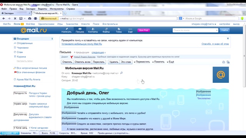Open Files (Файлы) icon in header
Viewport: 246px width, 138px height.
coord(106,30)
